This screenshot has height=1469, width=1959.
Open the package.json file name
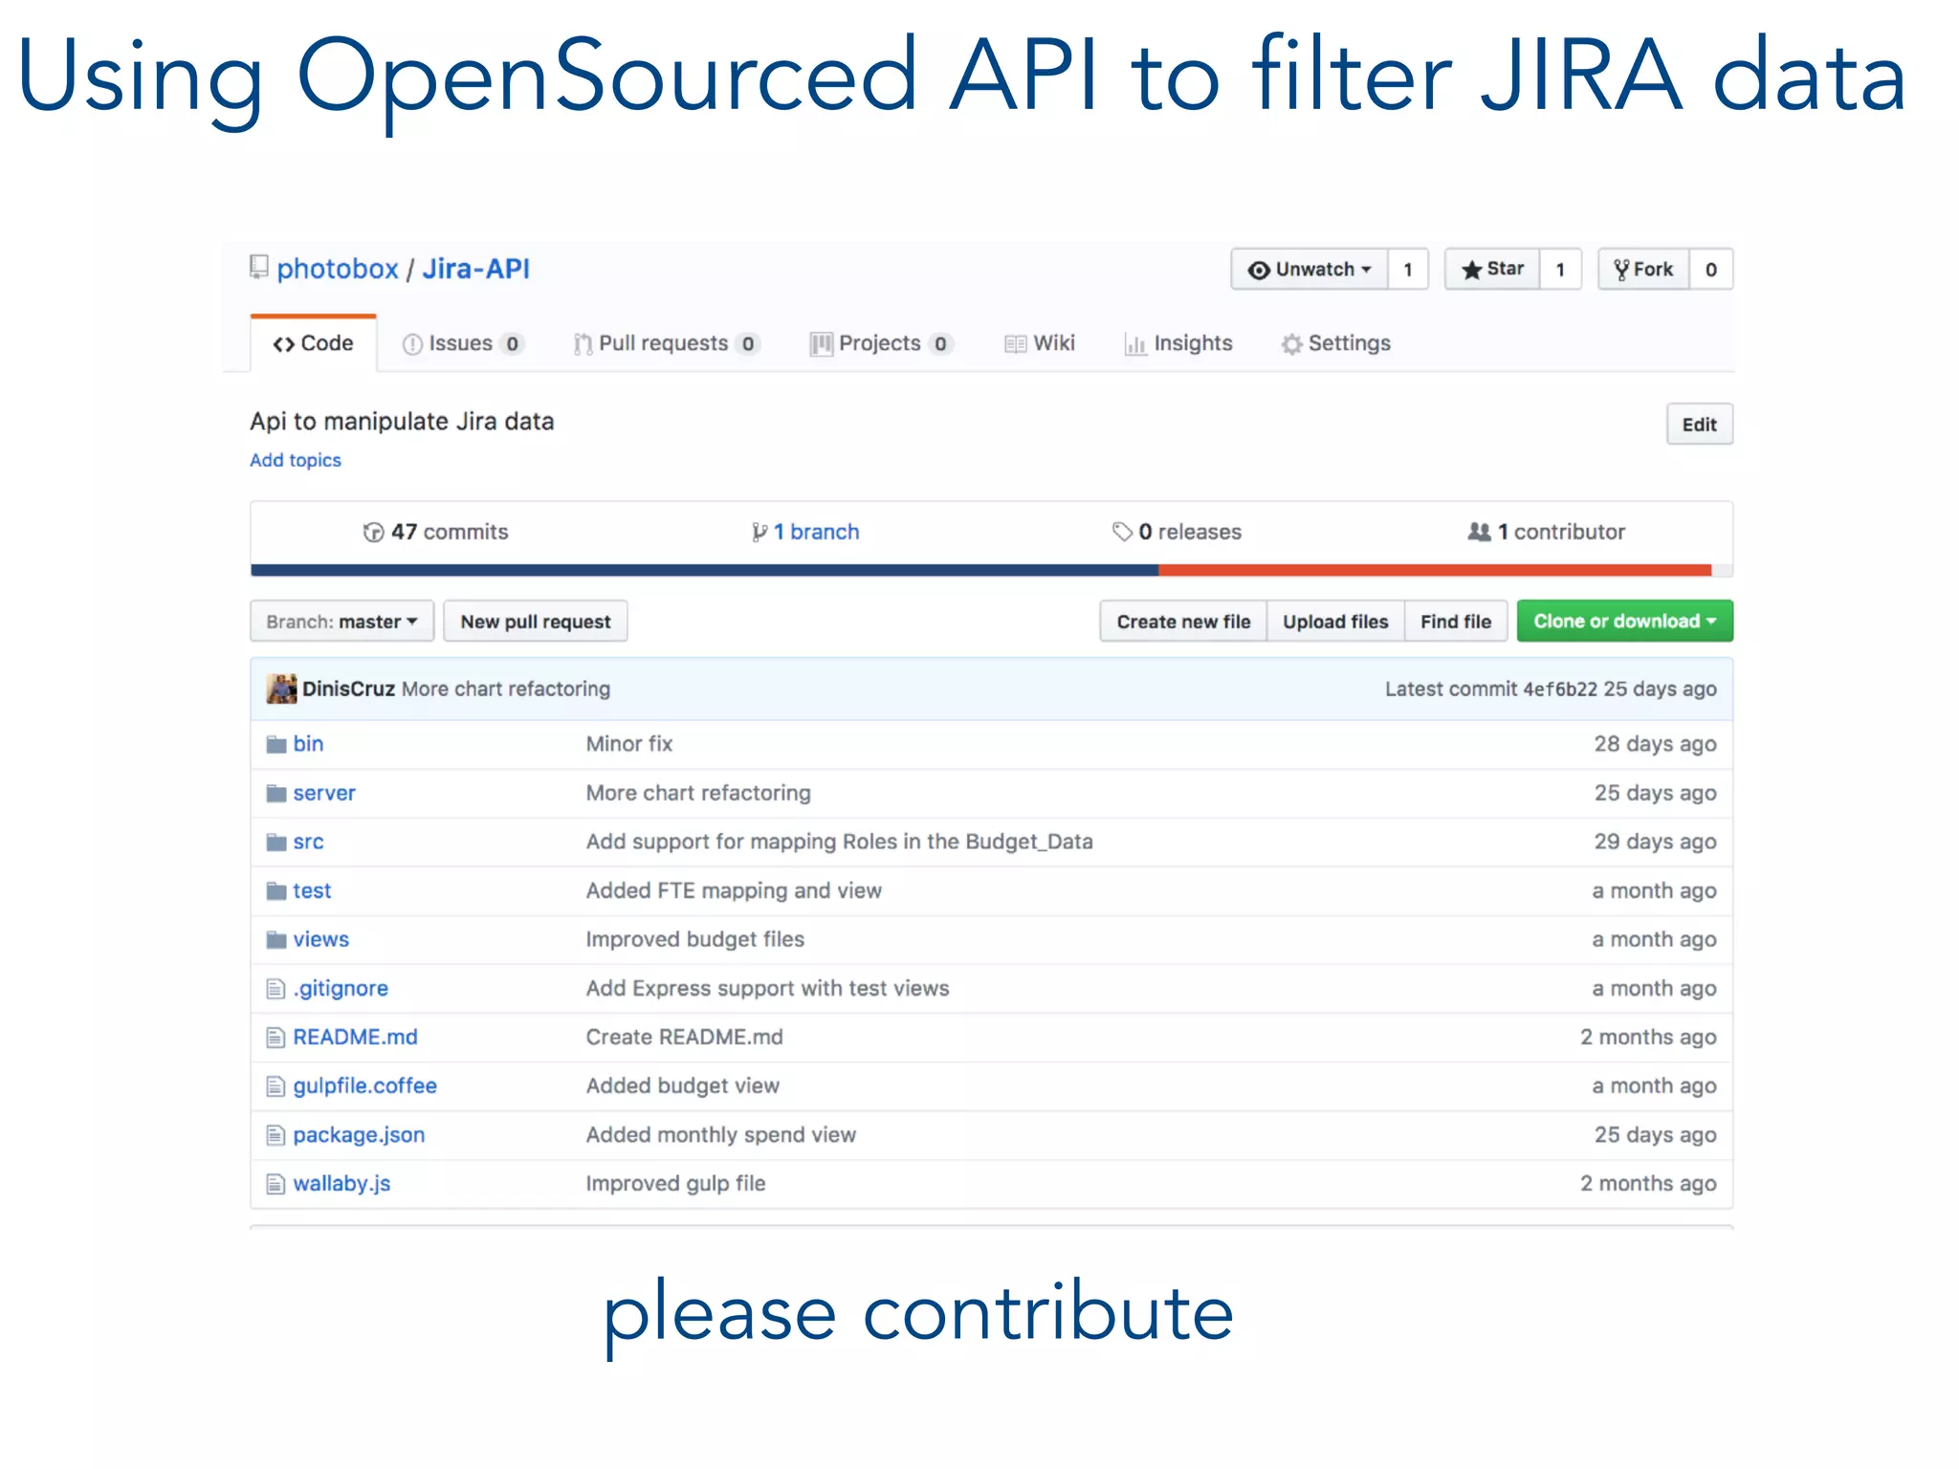click(359, 1134)
